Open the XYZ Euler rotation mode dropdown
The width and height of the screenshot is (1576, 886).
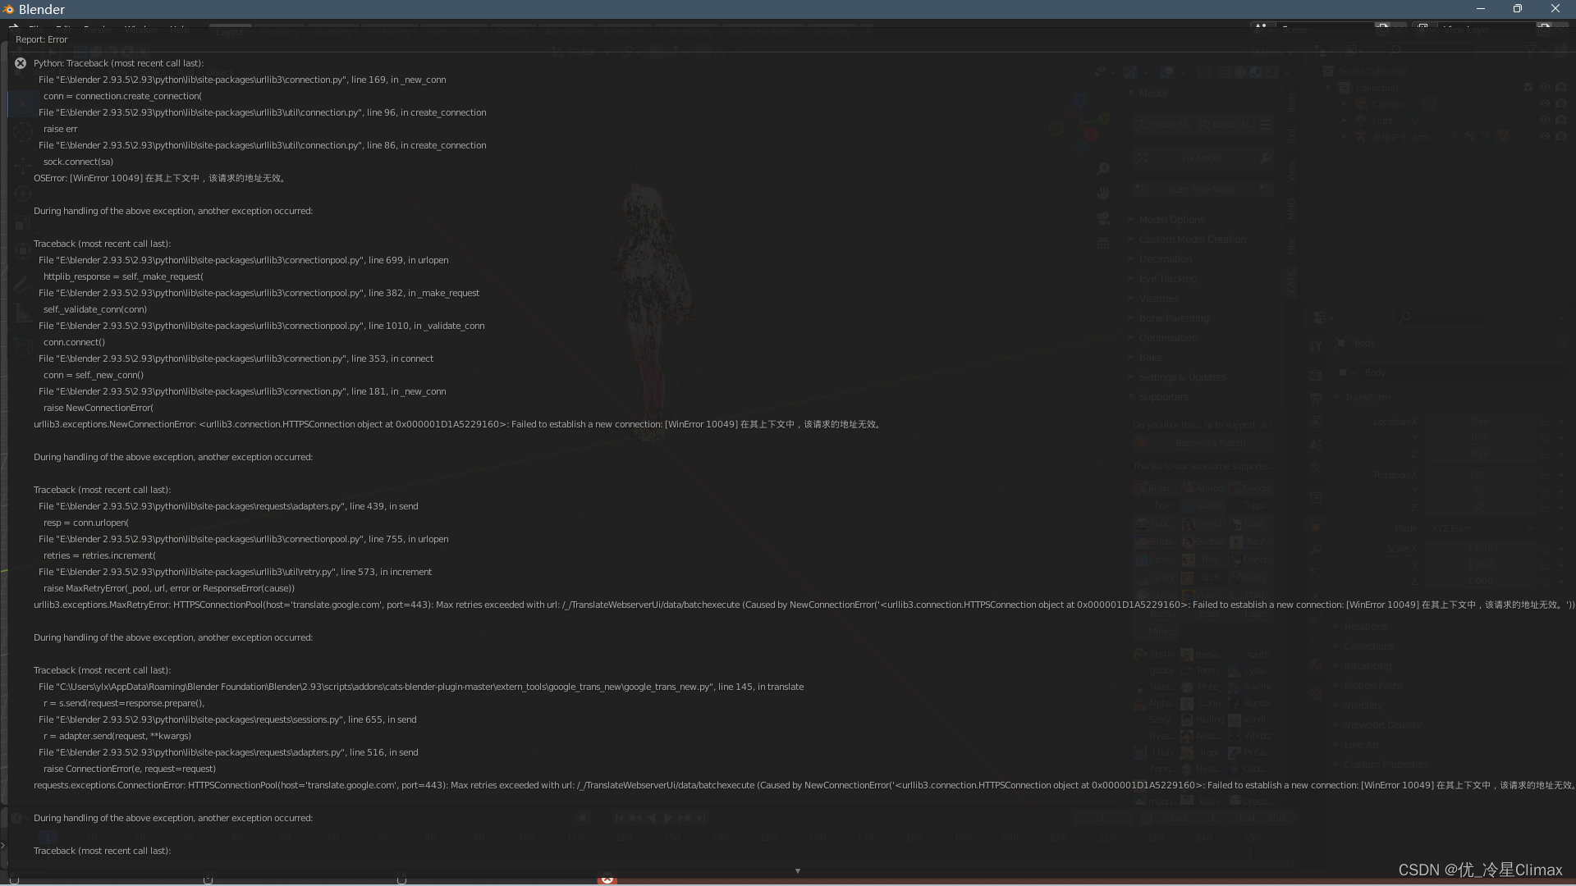(1482, 528)
